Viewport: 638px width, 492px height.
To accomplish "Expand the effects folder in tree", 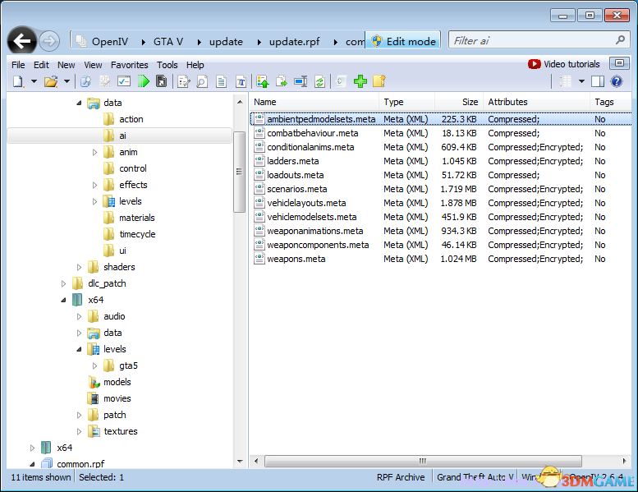I will coord(94,185).
